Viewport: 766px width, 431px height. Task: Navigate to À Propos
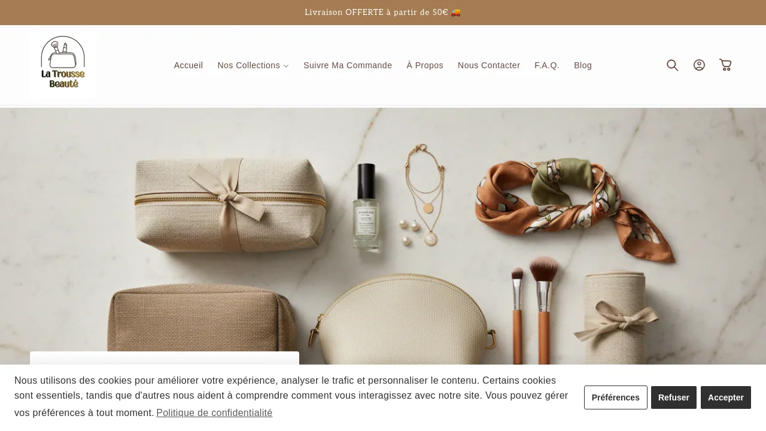425,65
